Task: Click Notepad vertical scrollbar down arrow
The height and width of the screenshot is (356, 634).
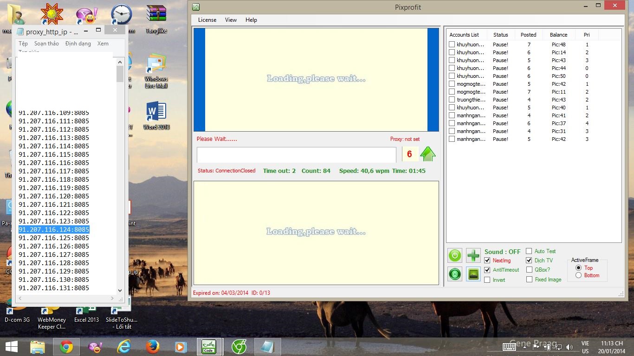Action: (x=120, y=290)
